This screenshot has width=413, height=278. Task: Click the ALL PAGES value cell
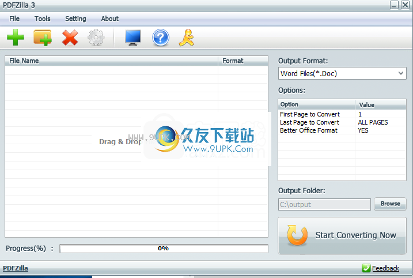coord(373,122)
